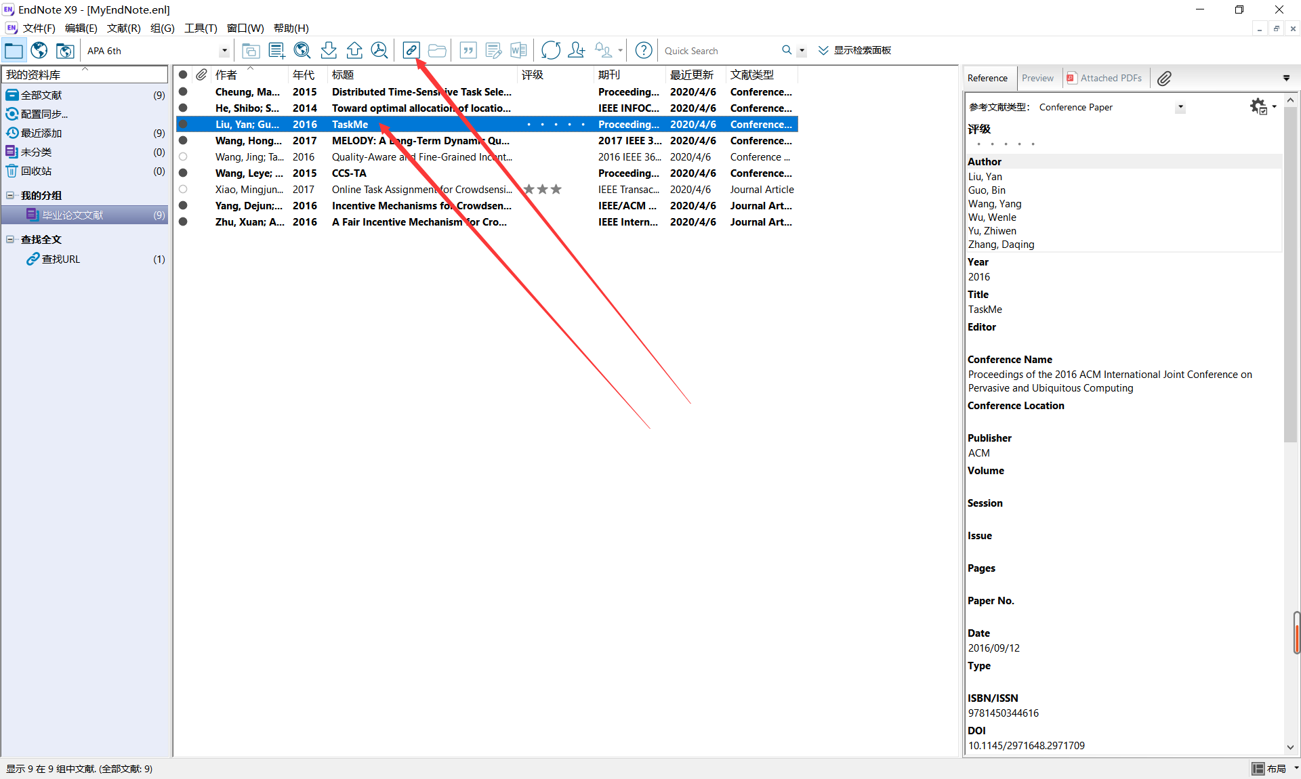Screen dimensions: 1301x779
Task: Toggle read status of Cheung, Ma... row
Action: [x=183, y=91]
